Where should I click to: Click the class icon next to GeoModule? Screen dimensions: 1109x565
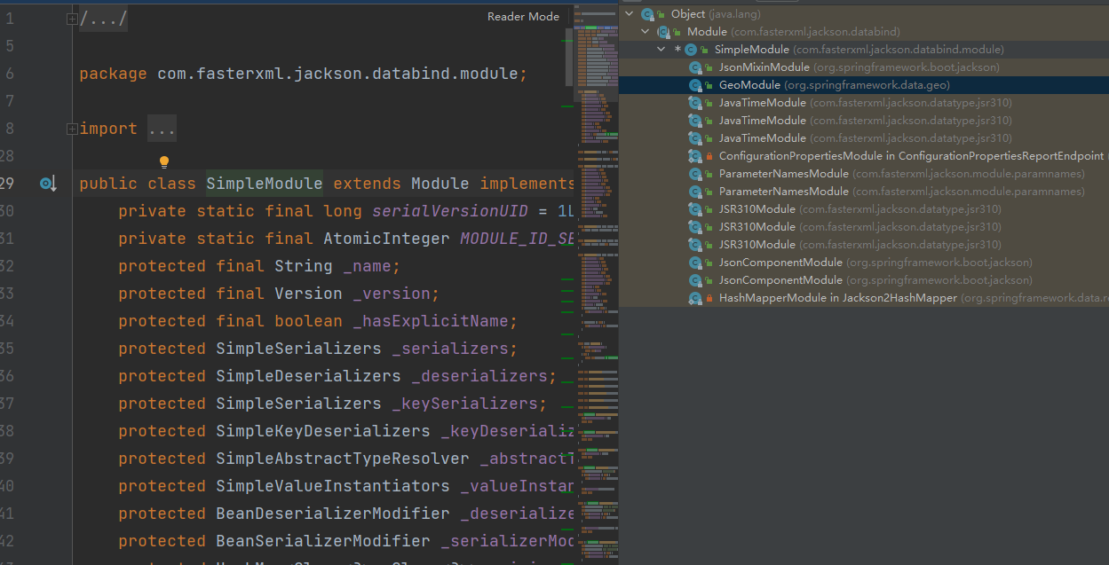[x=696, y=85]
